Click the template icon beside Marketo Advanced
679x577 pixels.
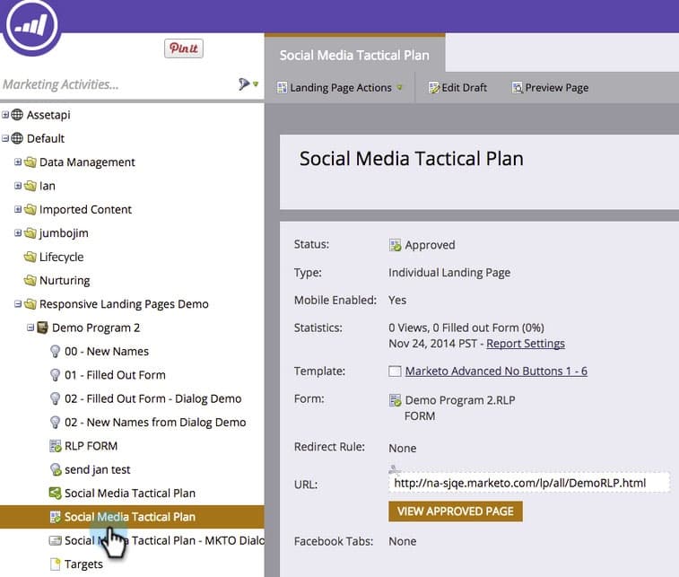[395, 372]
